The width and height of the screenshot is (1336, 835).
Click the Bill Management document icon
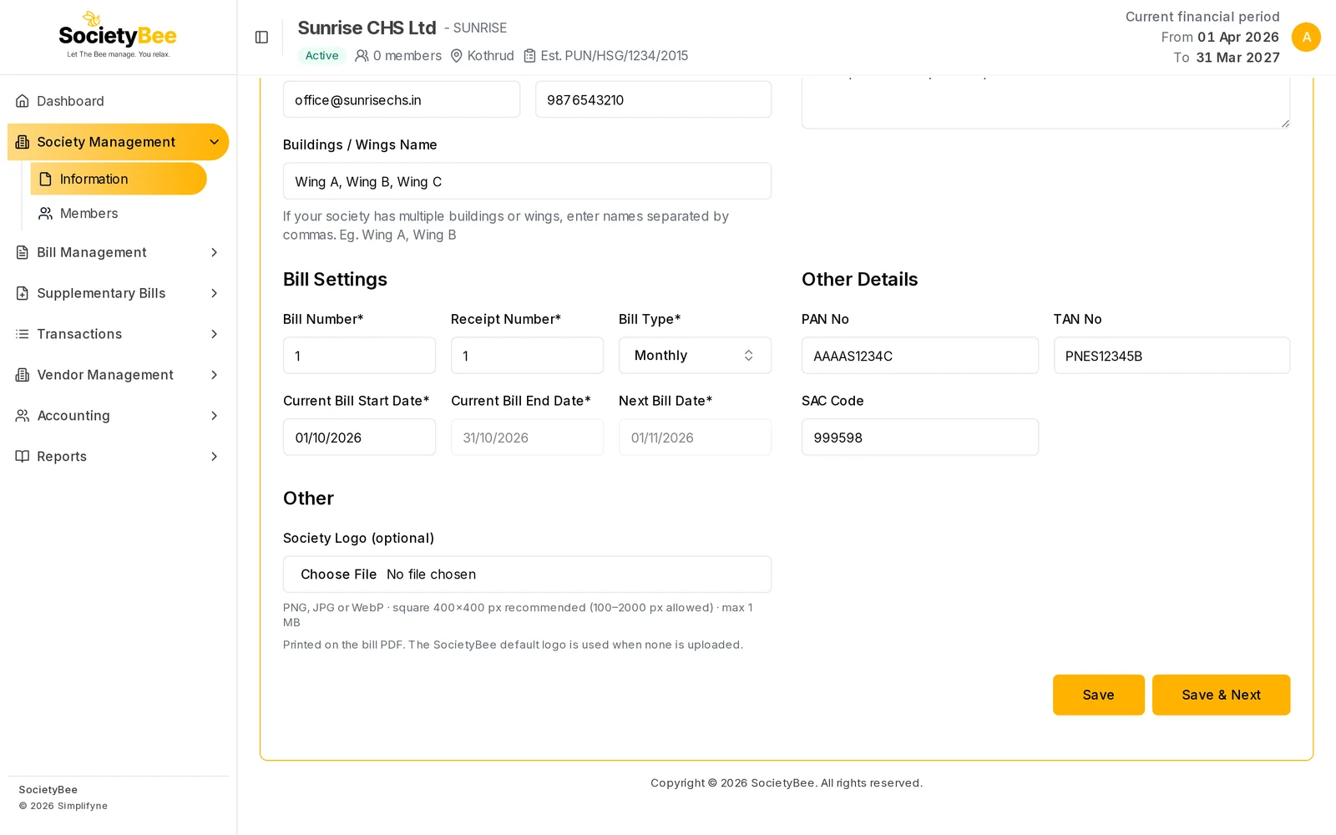pyautogui.click(x=23, y=252)
